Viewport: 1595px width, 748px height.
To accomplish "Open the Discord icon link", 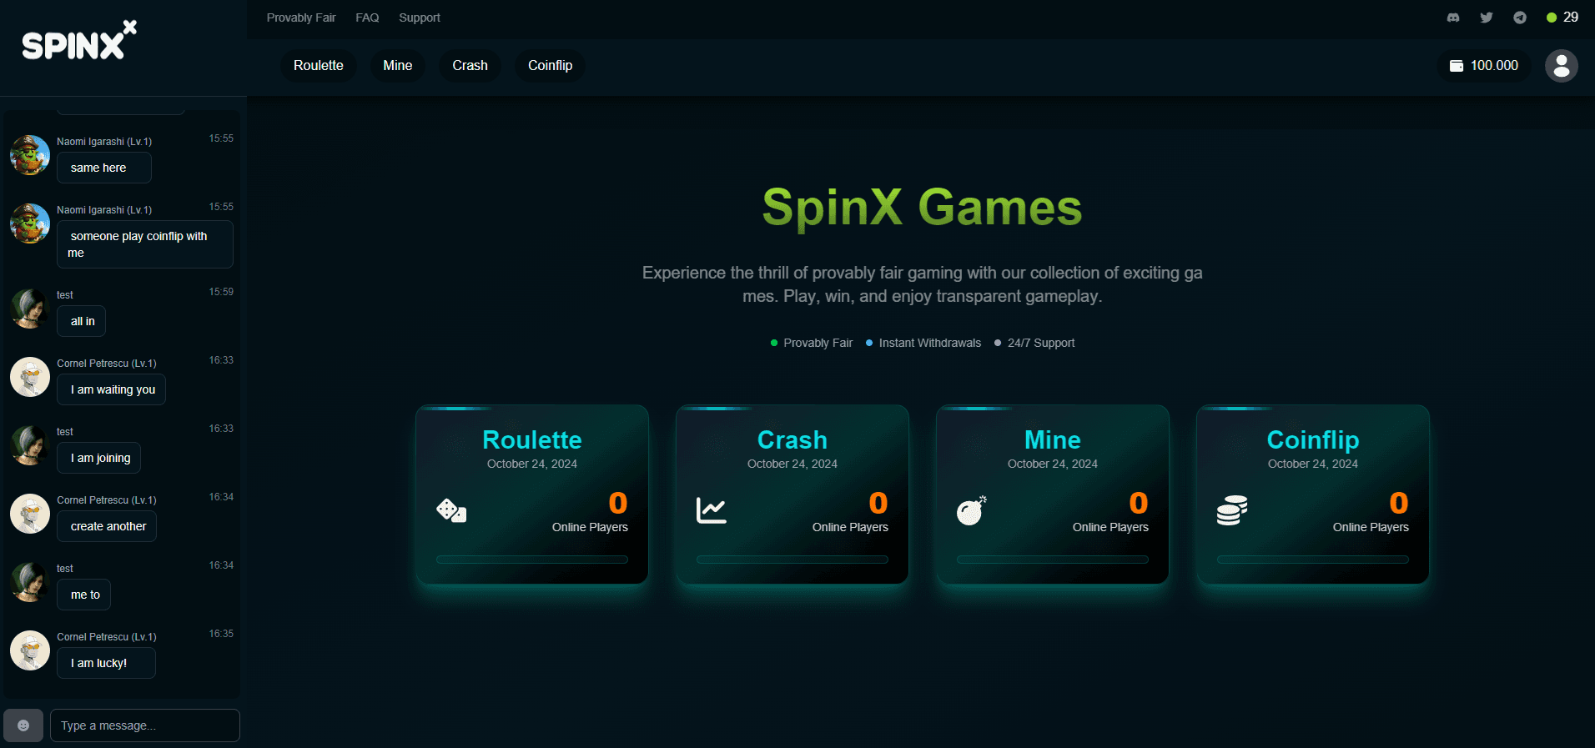I will tap(1453, 18).
